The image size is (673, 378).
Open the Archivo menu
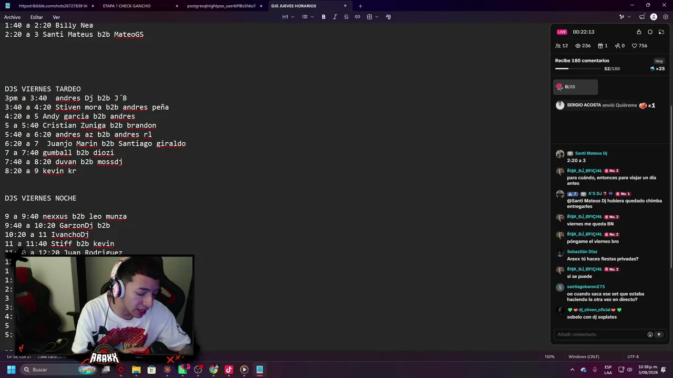(x=13, y=17)
